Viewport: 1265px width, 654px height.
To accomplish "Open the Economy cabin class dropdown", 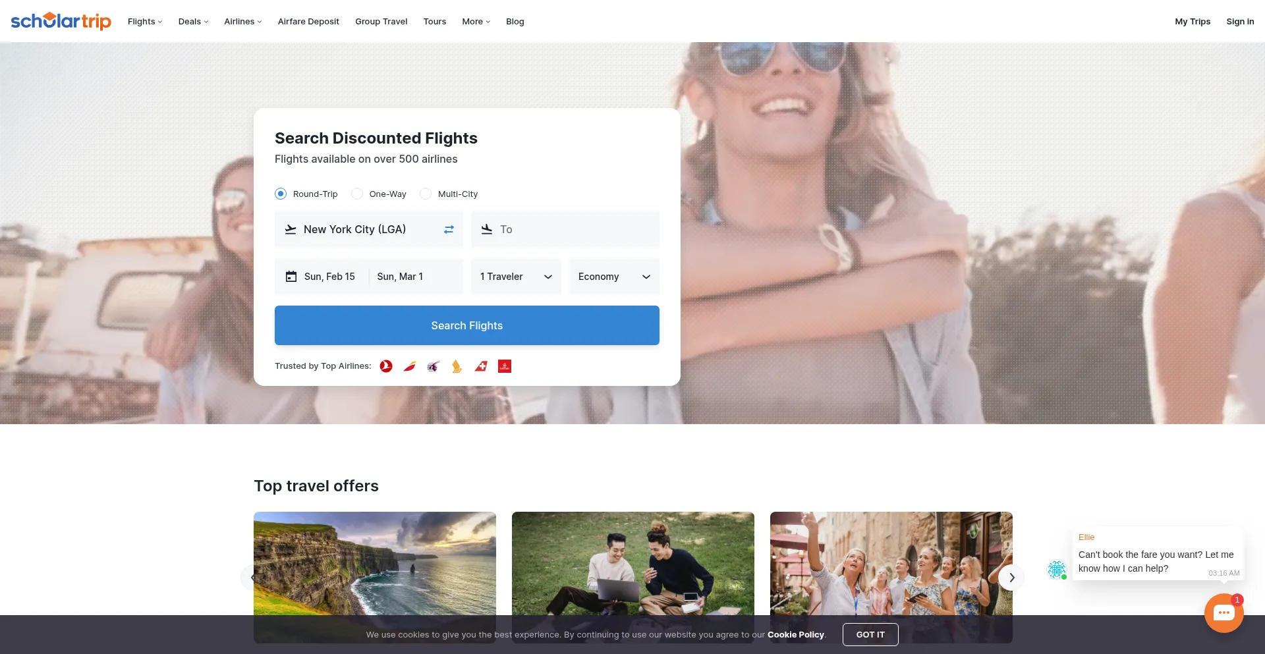I will [x=613, y=277].
